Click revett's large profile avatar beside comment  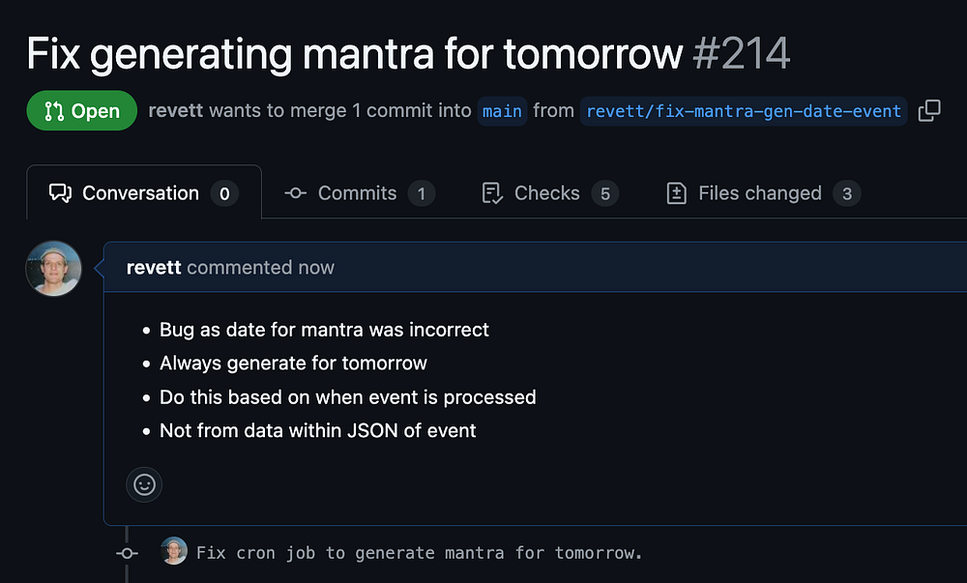click(x=53, y=268)
